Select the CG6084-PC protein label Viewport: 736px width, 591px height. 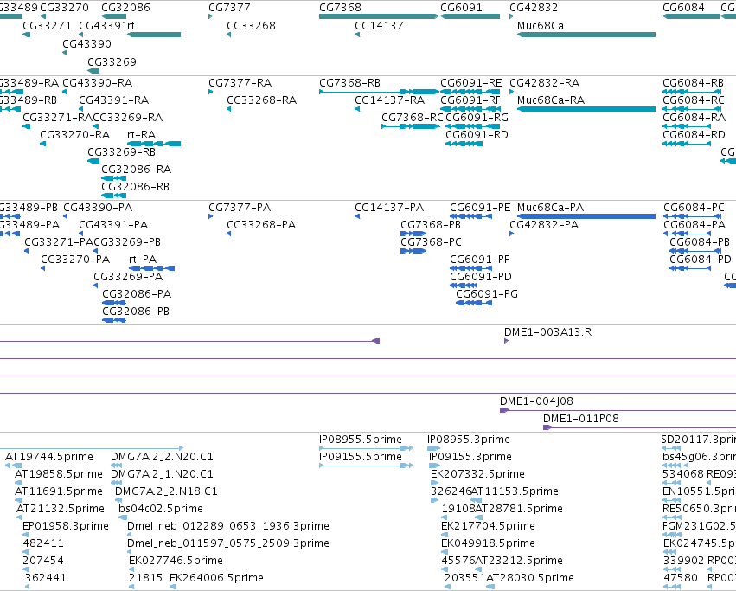pos(694,208)
